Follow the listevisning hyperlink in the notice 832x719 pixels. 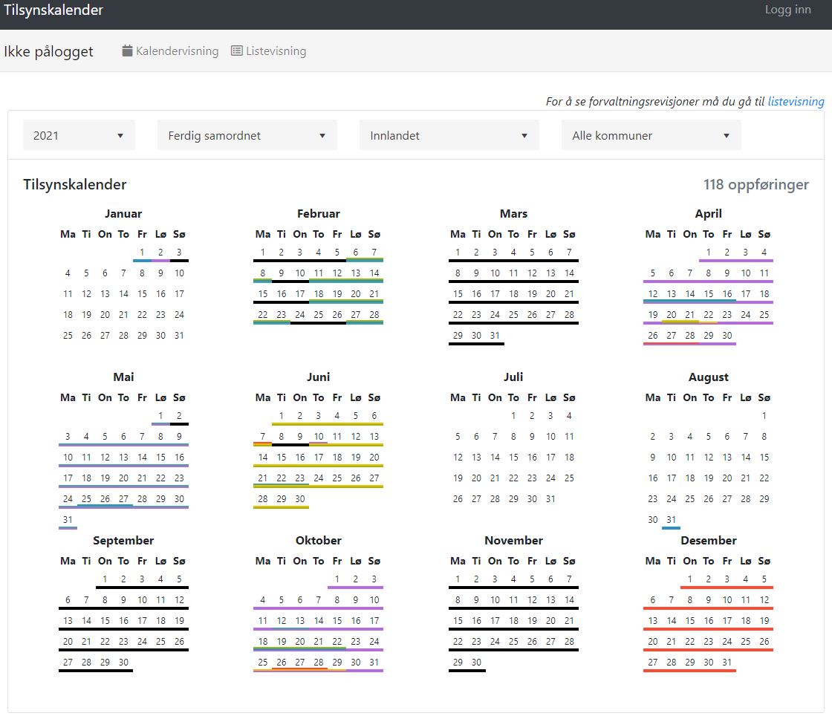796,101
